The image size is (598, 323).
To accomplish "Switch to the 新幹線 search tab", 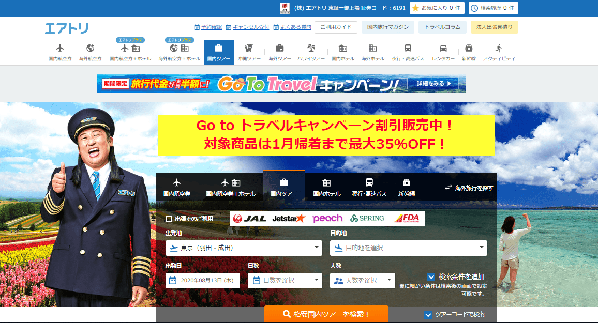I will coord(407,186).
